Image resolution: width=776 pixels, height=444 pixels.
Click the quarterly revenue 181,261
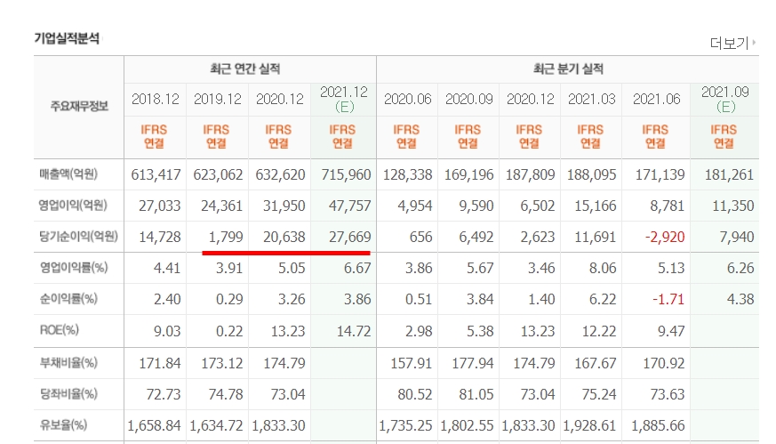pos(729,175)
